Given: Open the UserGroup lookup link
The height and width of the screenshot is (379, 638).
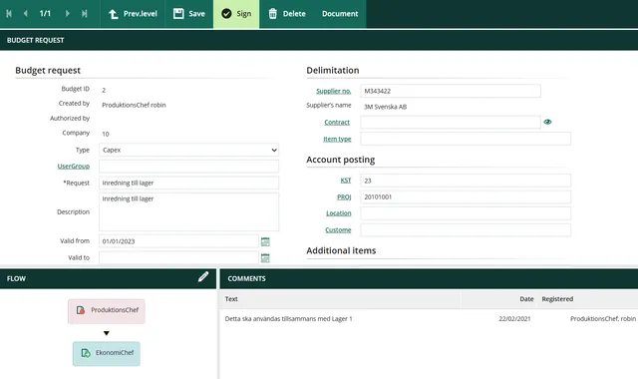Looking at the screenshot, I should (73, 167).
